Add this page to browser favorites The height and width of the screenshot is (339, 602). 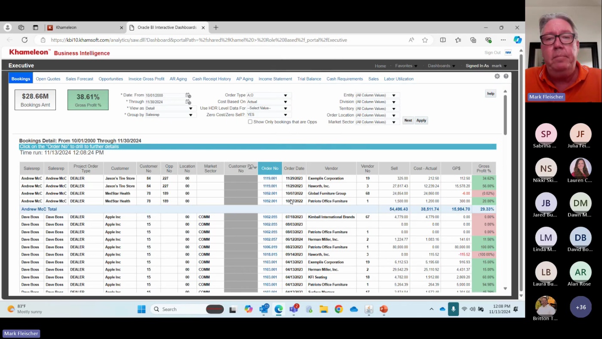(x=425, y=40)
